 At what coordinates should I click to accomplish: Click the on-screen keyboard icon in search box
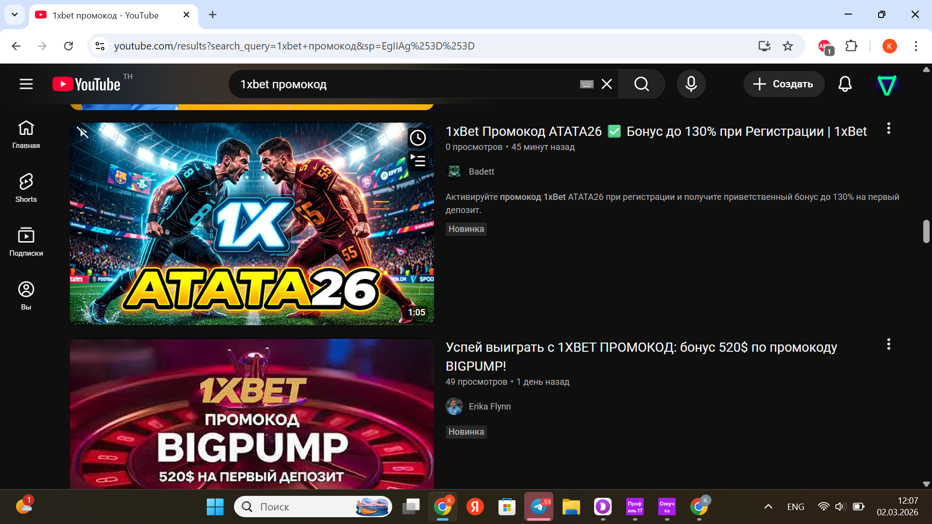pos(586,84)
